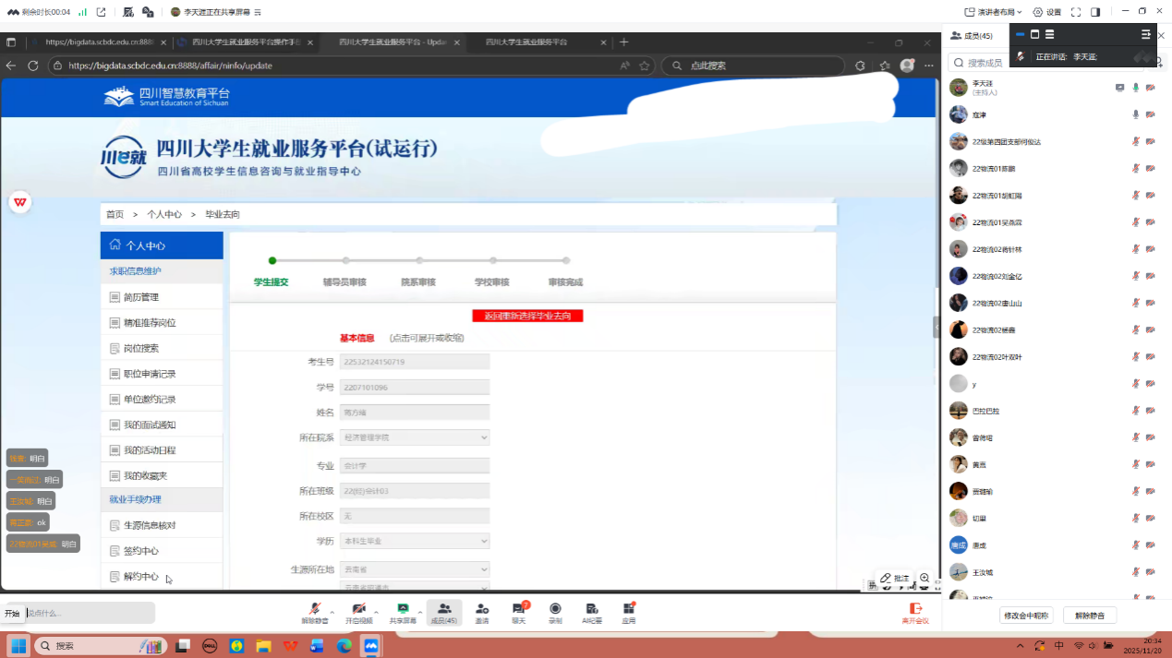Expand the 演讲者布局 layout dropdown
The image size is (1172, 658).
(x=995, y=12)
